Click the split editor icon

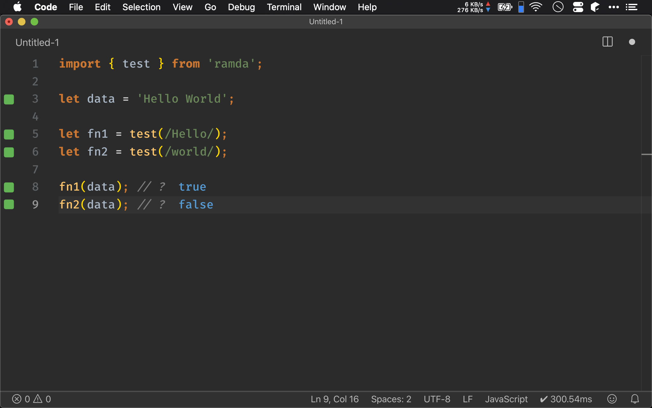coord(607,42)
